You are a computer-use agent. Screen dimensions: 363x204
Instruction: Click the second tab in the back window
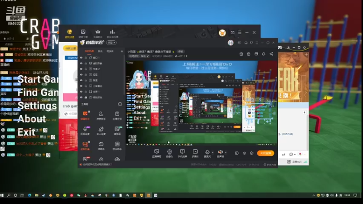click(83, 33)
